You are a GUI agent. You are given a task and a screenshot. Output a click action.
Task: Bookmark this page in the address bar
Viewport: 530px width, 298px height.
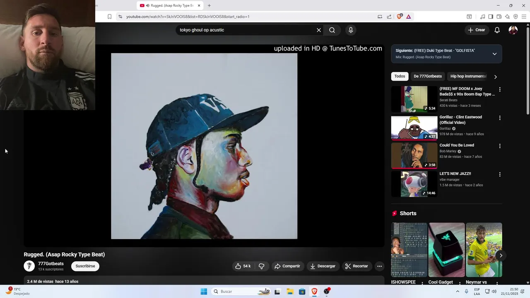[109, 17]
